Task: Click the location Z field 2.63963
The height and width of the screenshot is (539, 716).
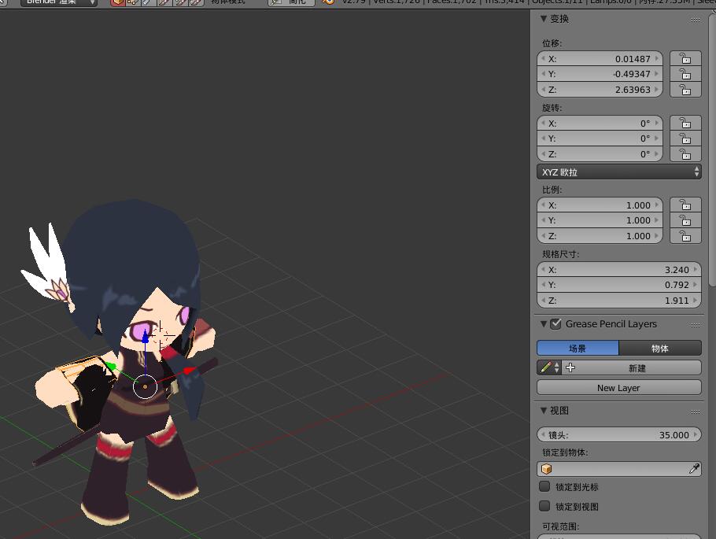Action: pos(600,90)
